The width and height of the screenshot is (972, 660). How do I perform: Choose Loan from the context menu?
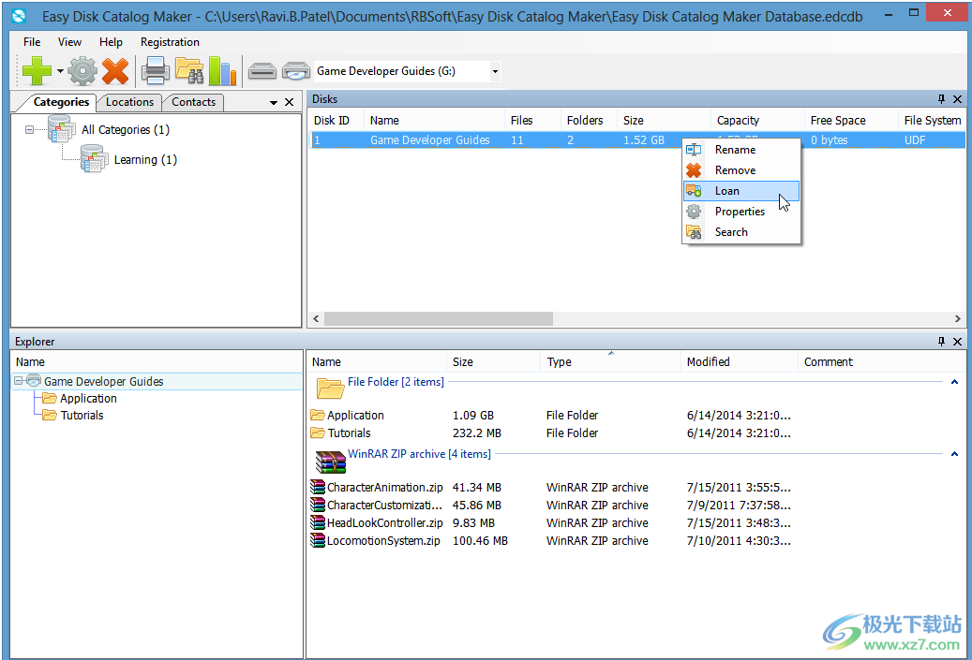pos(741,191)
